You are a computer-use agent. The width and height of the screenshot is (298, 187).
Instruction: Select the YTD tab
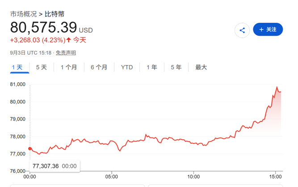click(x=127, y=67)
